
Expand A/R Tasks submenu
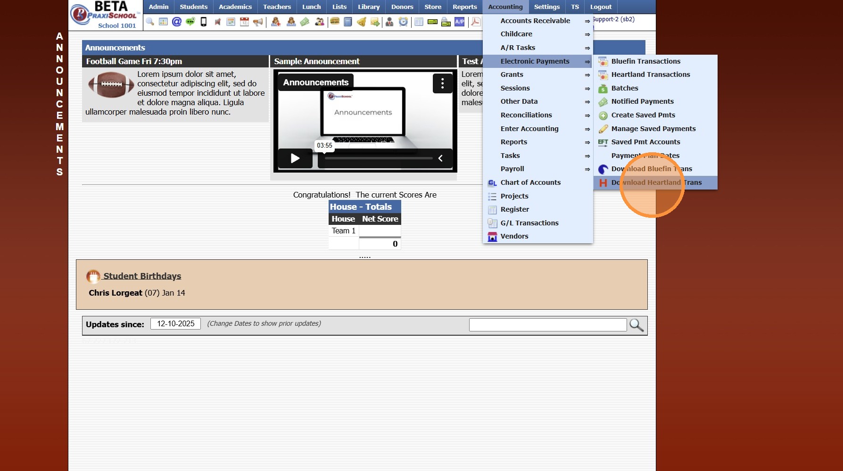pos(538,48)
